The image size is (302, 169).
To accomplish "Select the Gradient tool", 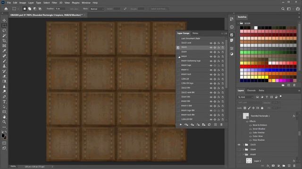I will (4, 81).
